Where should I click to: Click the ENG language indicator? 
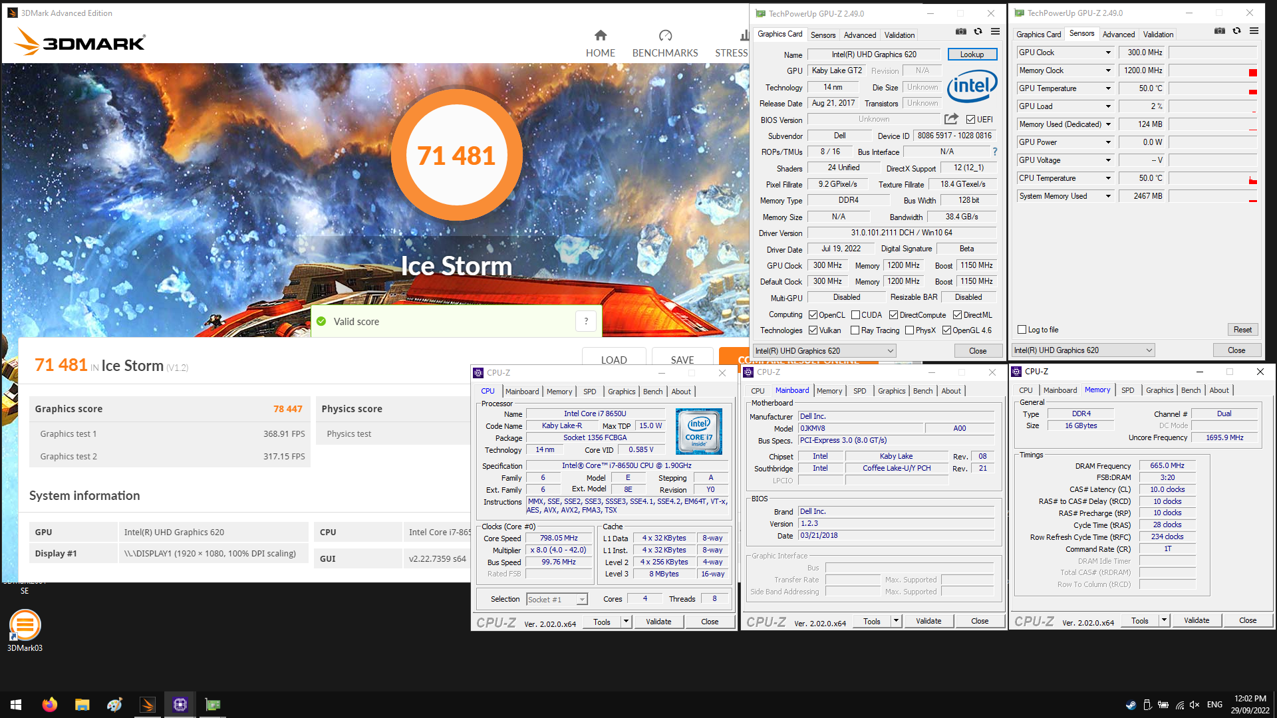pos(1214,705)
